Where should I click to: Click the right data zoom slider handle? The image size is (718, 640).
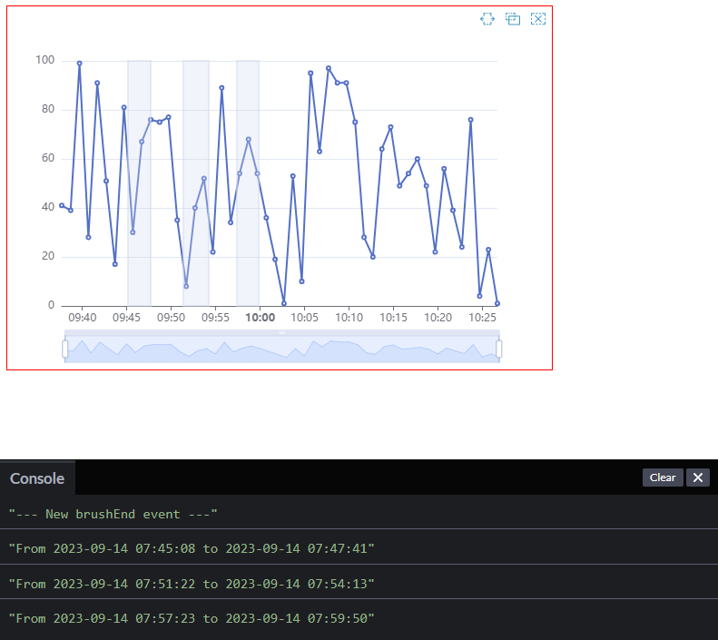tap(499, 349)
